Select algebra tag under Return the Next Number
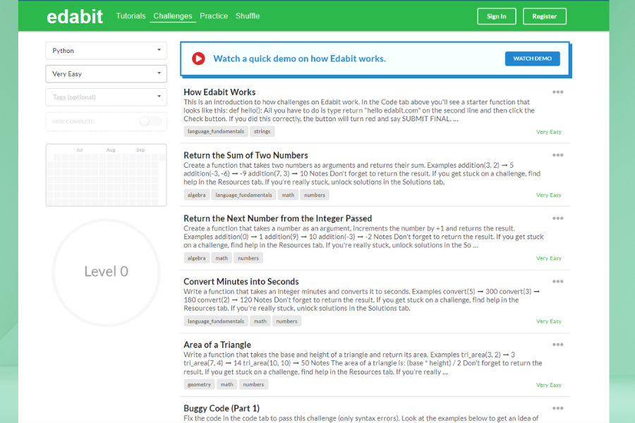The height and width of the screenshot is (423, 635). click(196, 258)
